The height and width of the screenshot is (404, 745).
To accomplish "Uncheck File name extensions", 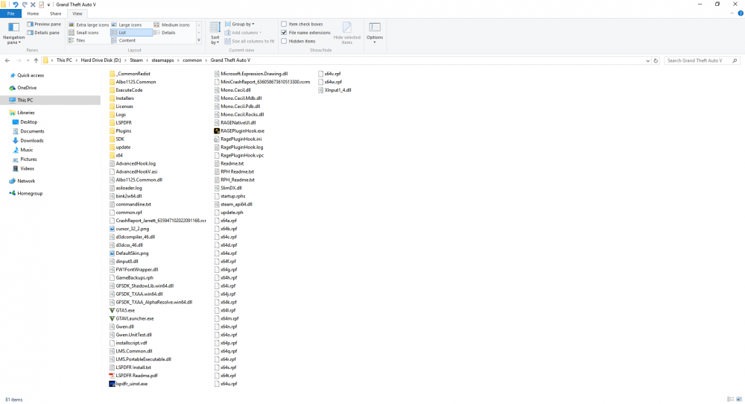I will click(284, 32).
